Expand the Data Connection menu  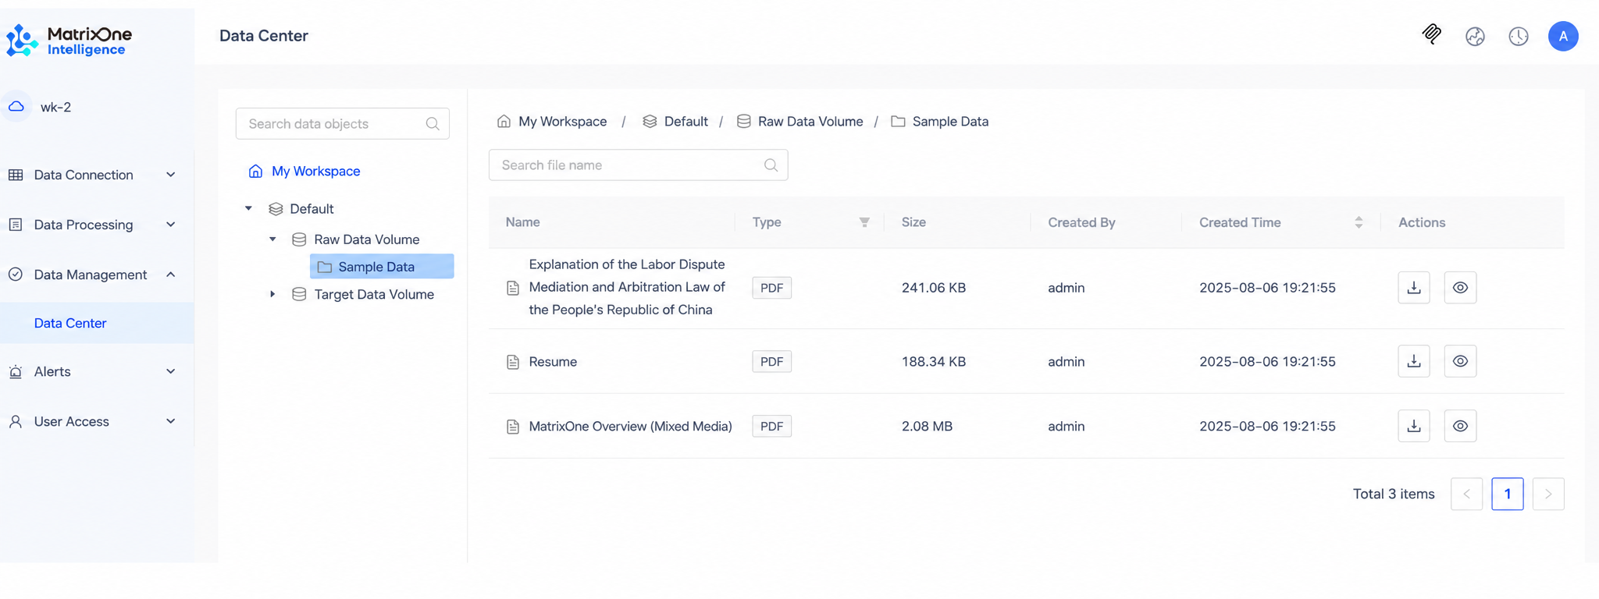click(x=92, y=175)
